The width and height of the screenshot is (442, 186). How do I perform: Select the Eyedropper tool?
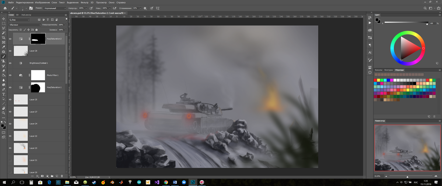click(x=4, y=47)
